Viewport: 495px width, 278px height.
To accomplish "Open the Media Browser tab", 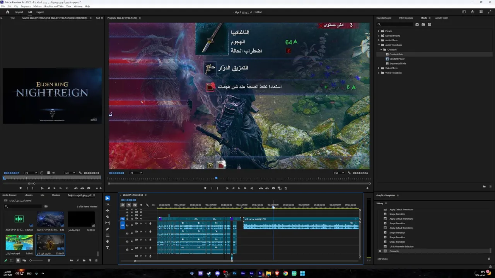I will coord(10,195).
